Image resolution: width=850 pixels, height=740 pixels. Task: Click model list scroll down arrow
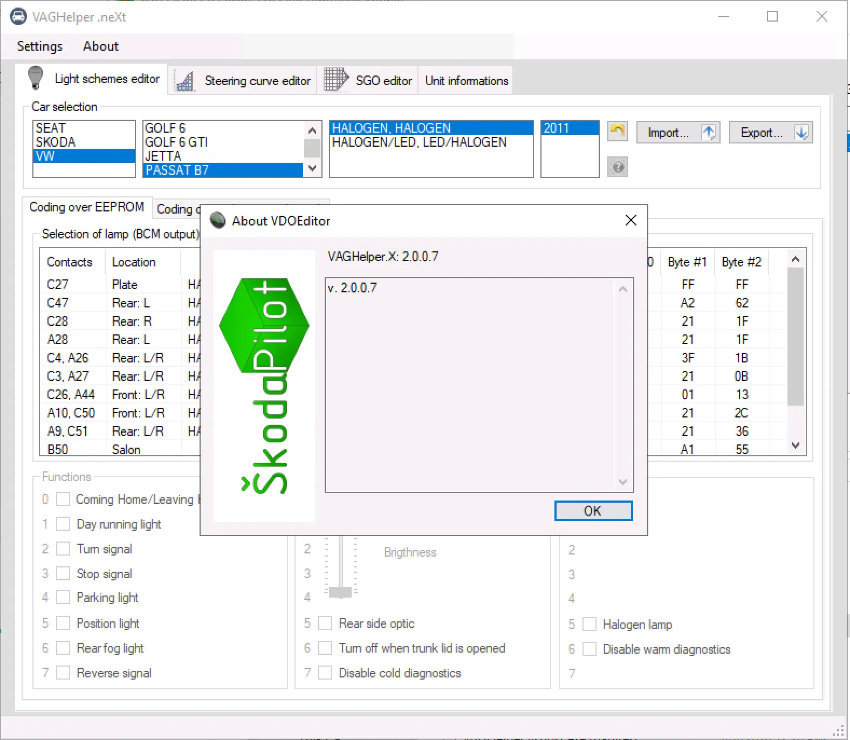pyautogui.click(x=312, y=168)
